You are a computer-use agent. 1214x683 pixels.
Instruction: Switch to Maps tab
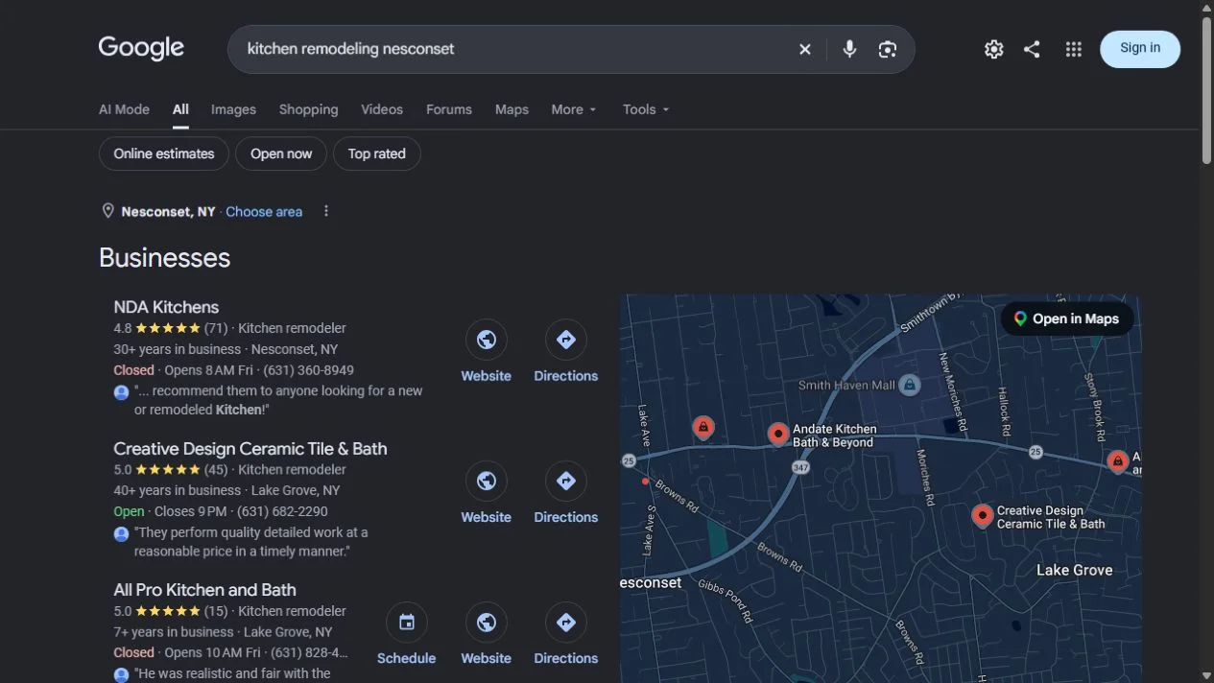tap(512, 109)
